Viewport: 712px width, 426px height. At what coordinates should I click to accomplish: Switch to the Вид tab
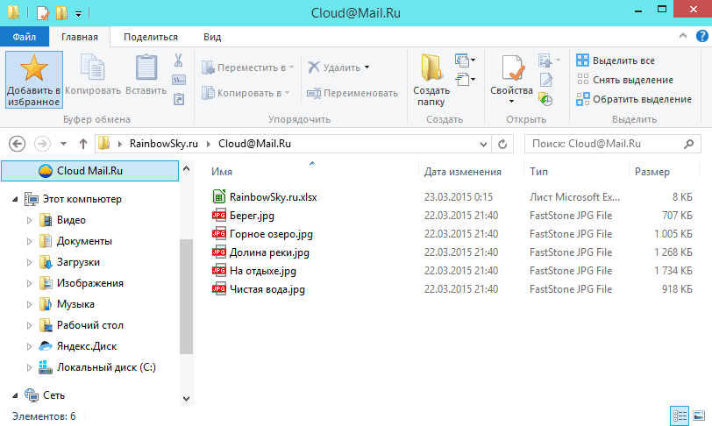pyautogui.click(x=212, y=37)
